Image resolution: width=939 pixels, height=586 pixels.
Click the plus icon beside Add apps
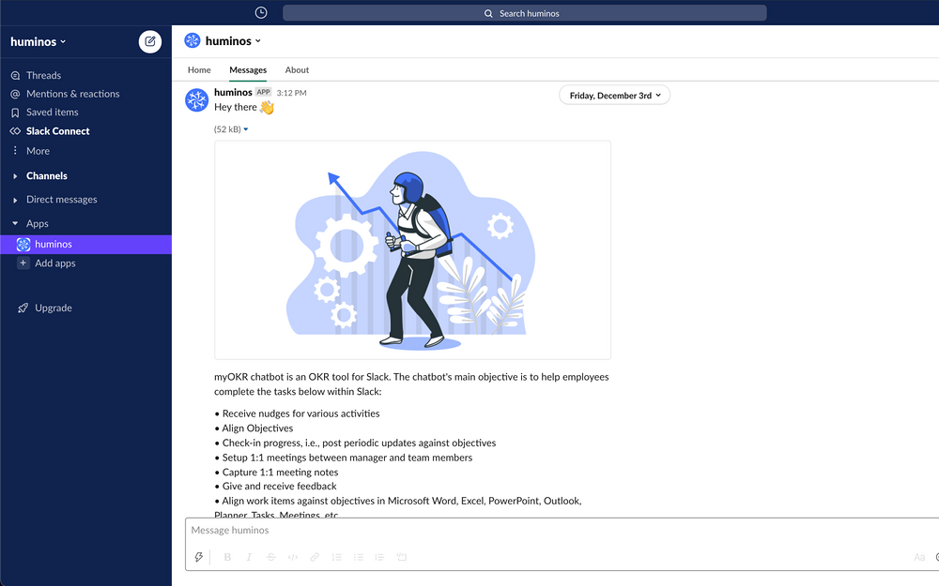coord(23,263)
